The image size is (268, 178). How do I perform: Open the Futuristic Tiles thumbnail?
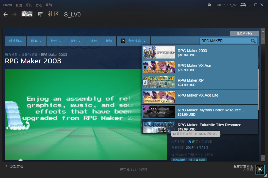pyautogui.click(x=159, y=127)
